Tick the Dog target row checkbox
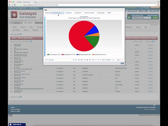 point(11,52)
